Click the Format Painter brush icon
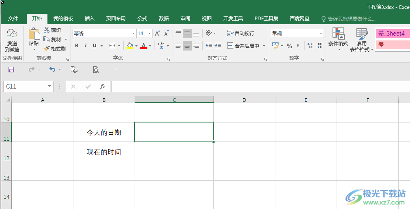Screen dimensions: 410x209 pos(47,49)
